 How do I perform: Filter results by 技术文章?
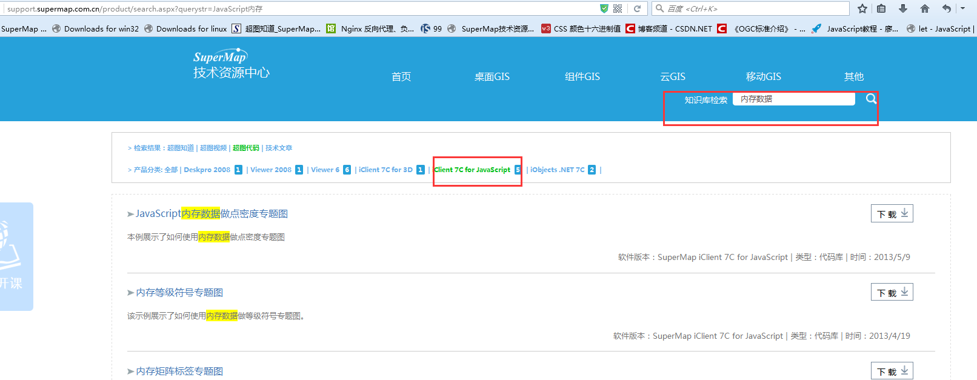coord(279,148)
